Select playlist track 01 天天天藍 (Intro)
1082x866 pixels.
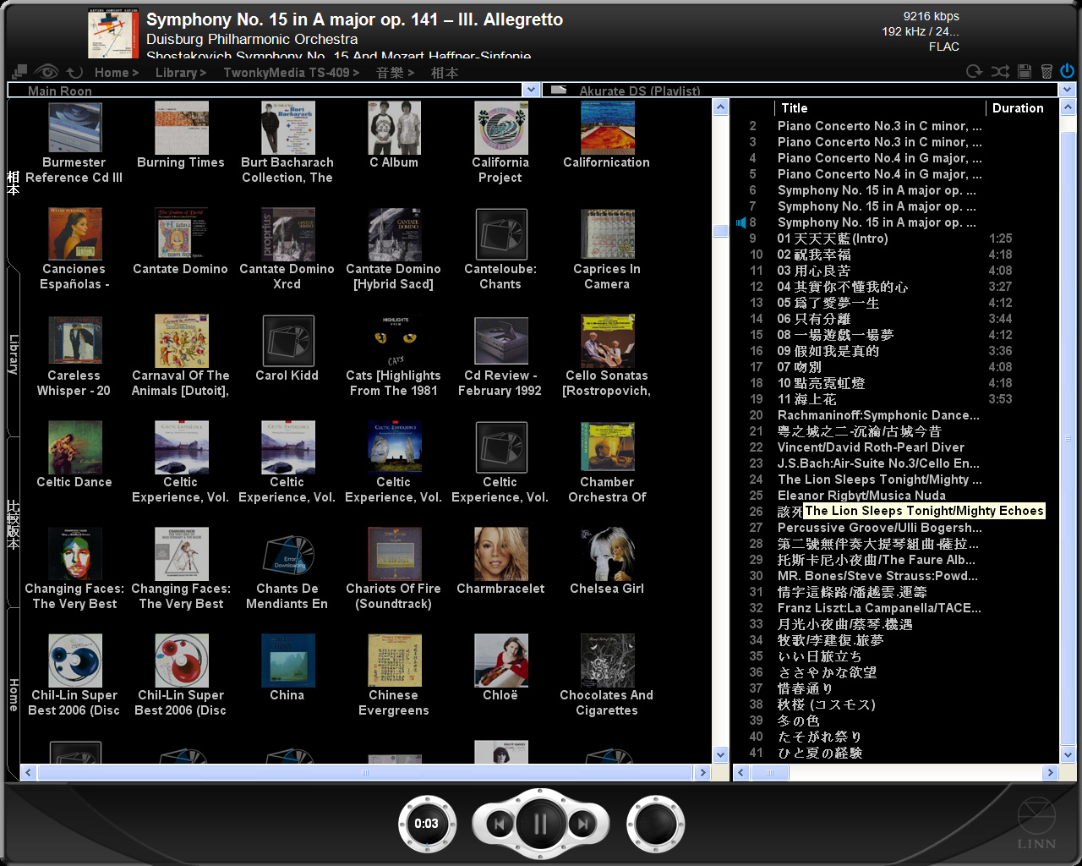click(x=833, y=238)
